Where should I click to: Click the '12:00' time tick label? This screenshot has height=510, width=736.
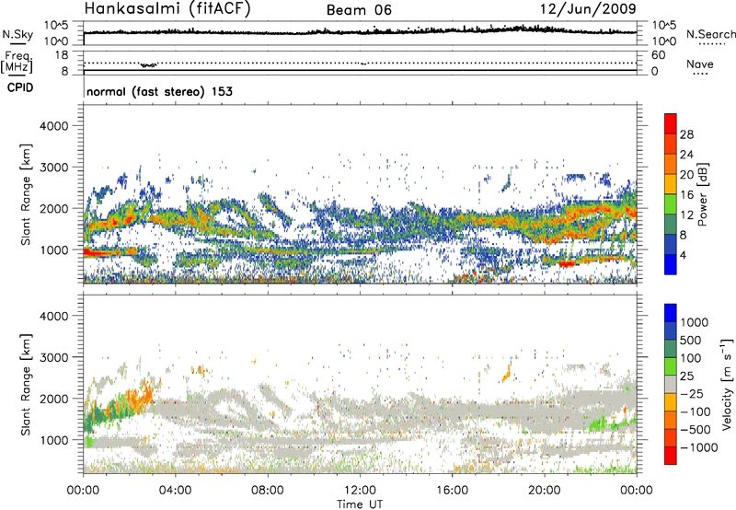point(360,491)
